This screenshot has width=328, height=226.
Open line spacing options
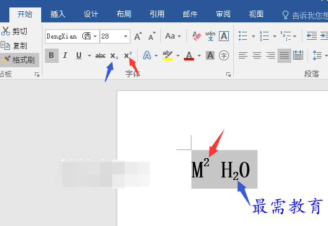(x=317, y=55)
